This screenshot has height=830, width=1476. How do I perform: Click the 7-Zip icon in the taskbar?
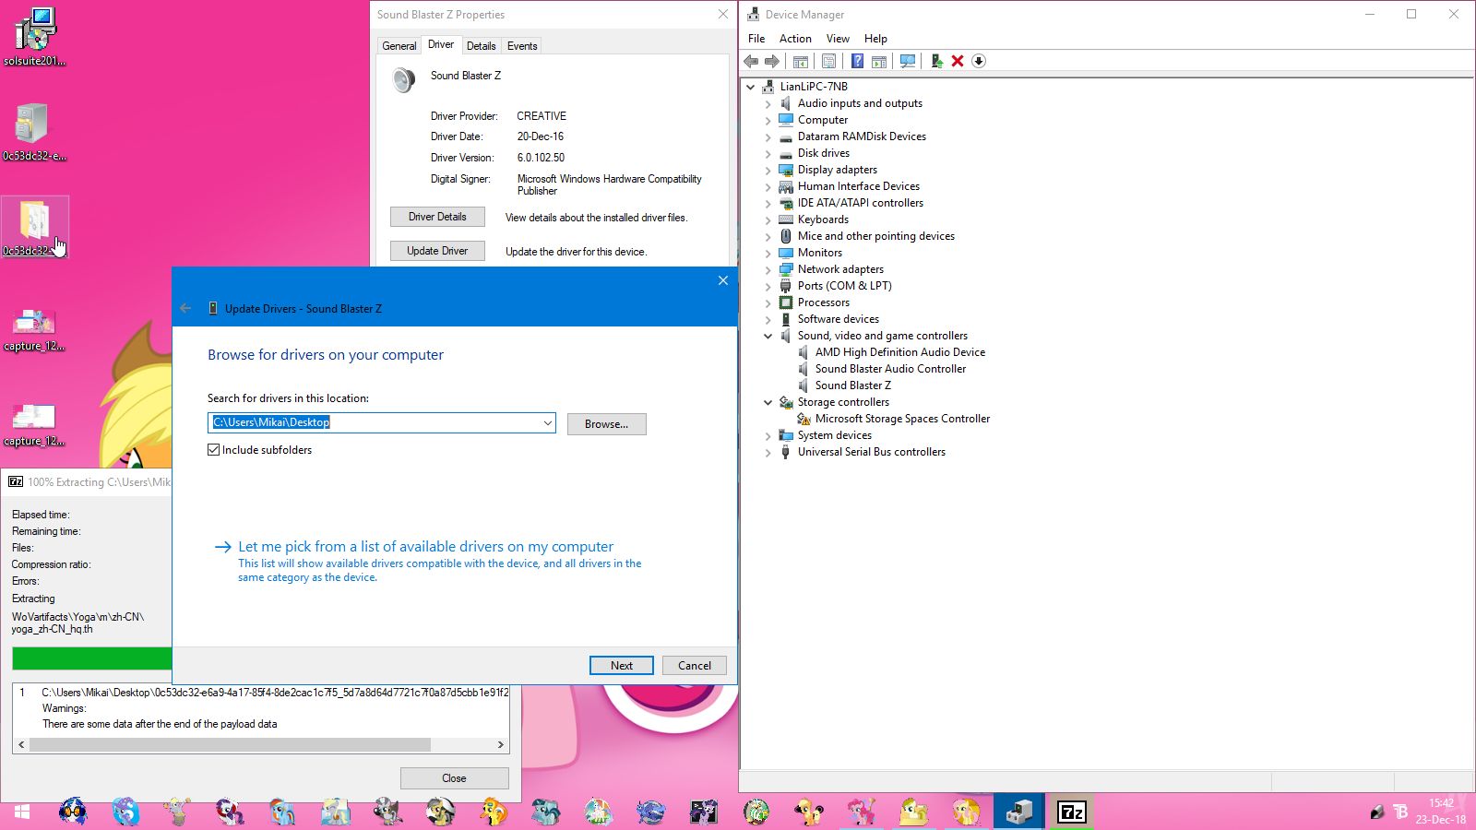click(1072, 812)
